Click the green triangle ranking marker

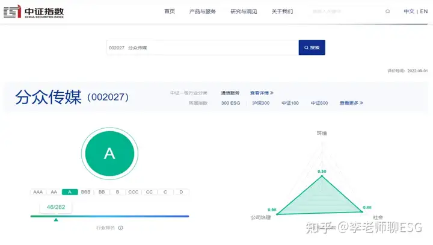(x=56, y=220)
